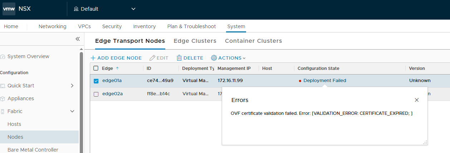Open the Home menu
450x153 pixels.
click(11, 26)
